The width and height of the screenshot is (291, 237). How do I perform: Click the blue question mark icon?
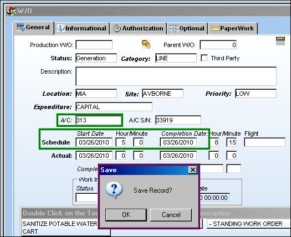(114, 190)
